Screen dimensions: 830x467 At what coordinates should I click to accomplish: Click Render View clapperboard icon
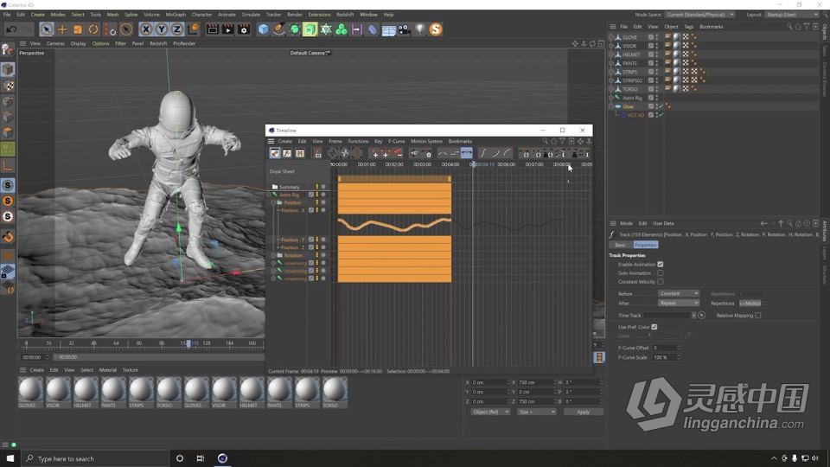click(213, 29)
